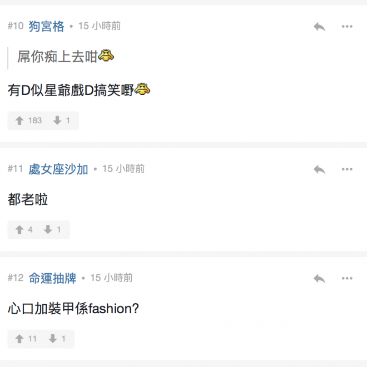This screenshot has height=367, width=367.
Task: Open user profile 狗宮格
Action: click(x=47, y=26)
